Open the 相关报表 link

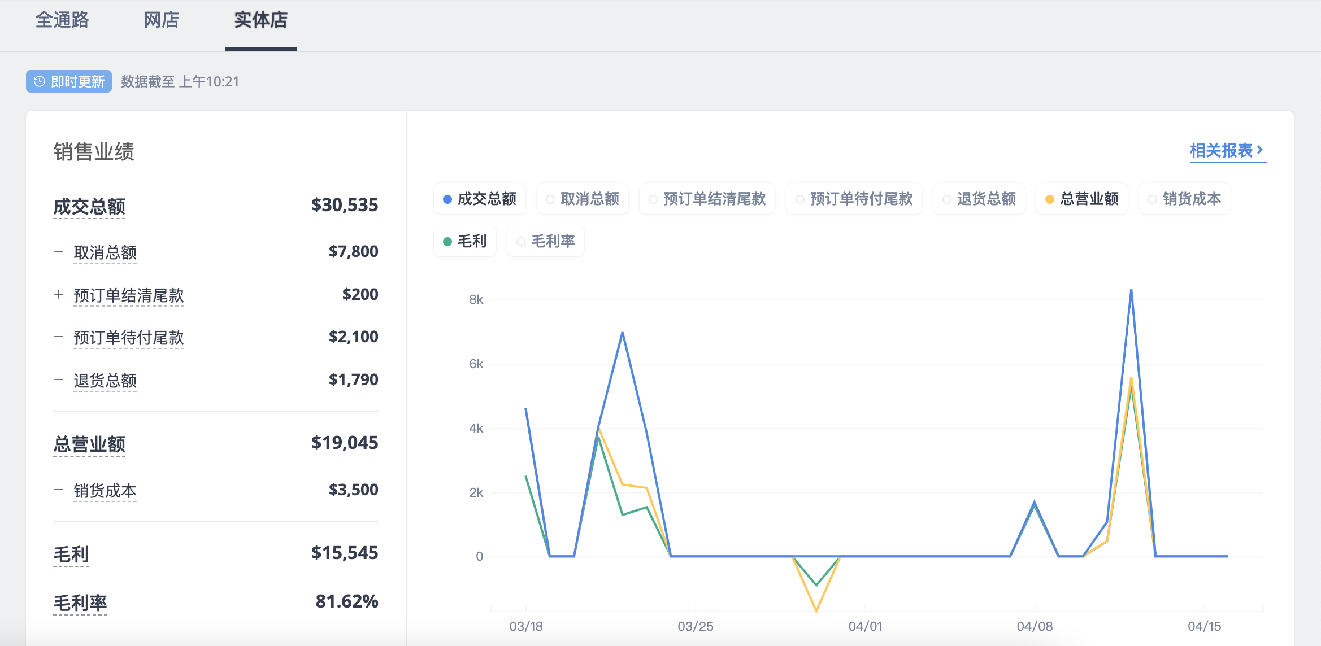[x=1227, y=150]
